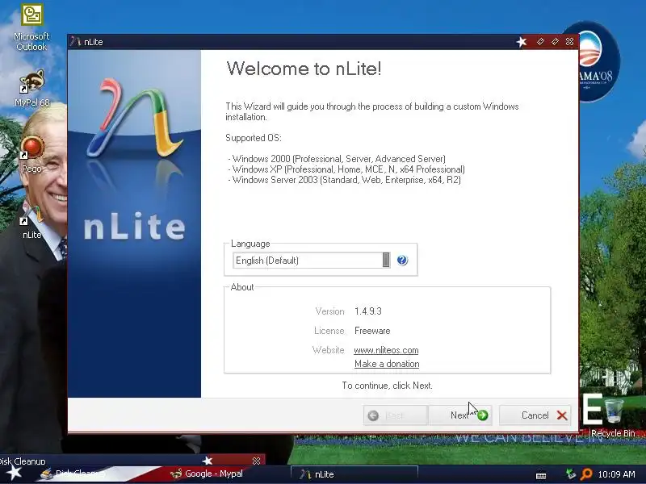The height and width of the screenshot is (484, 646).
Task: Click 'To continue, click Next.' text
Action: click(x=387, y=386)
